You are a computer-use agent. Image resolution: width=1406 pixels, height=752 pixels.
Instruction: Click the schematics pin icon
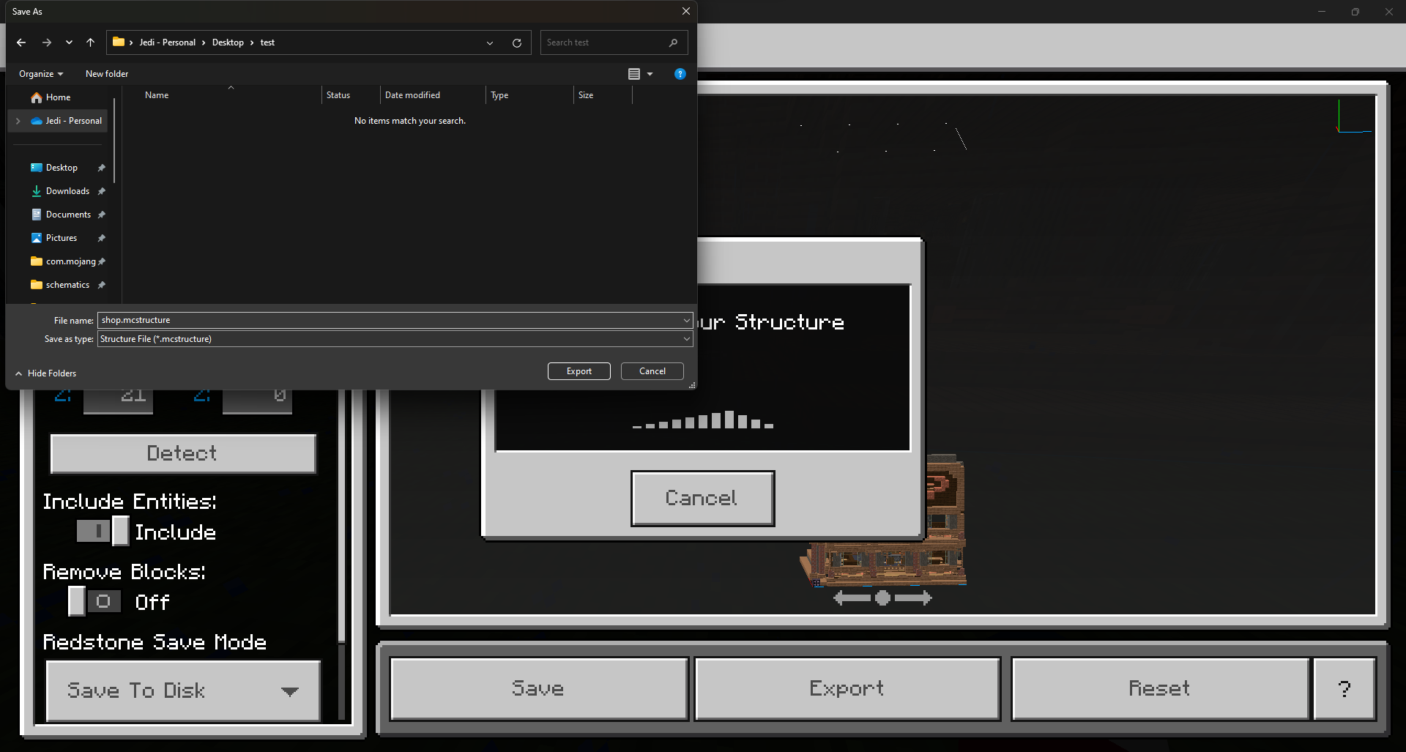click(102, 285)
